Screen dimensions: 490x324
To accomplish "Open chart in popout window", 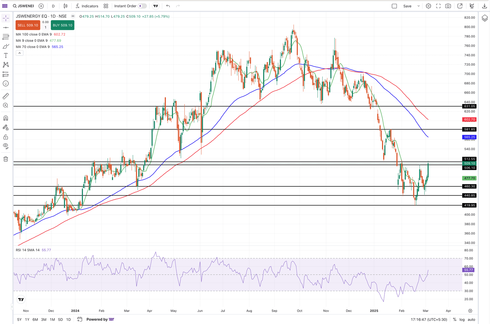I will pyautogui.click(x=460, y=6).
